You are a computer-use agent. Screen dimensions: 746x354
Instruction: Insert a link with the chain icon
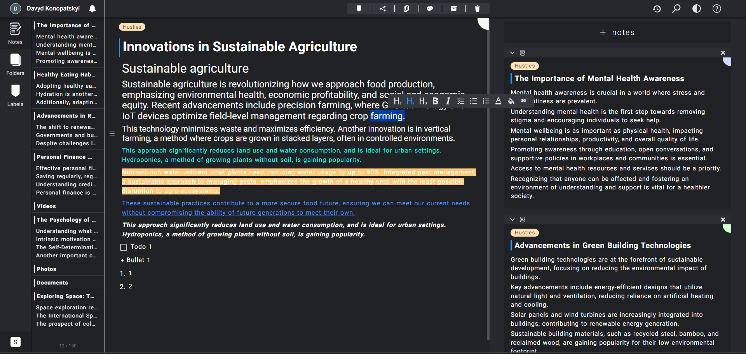[x=524, y=101]
